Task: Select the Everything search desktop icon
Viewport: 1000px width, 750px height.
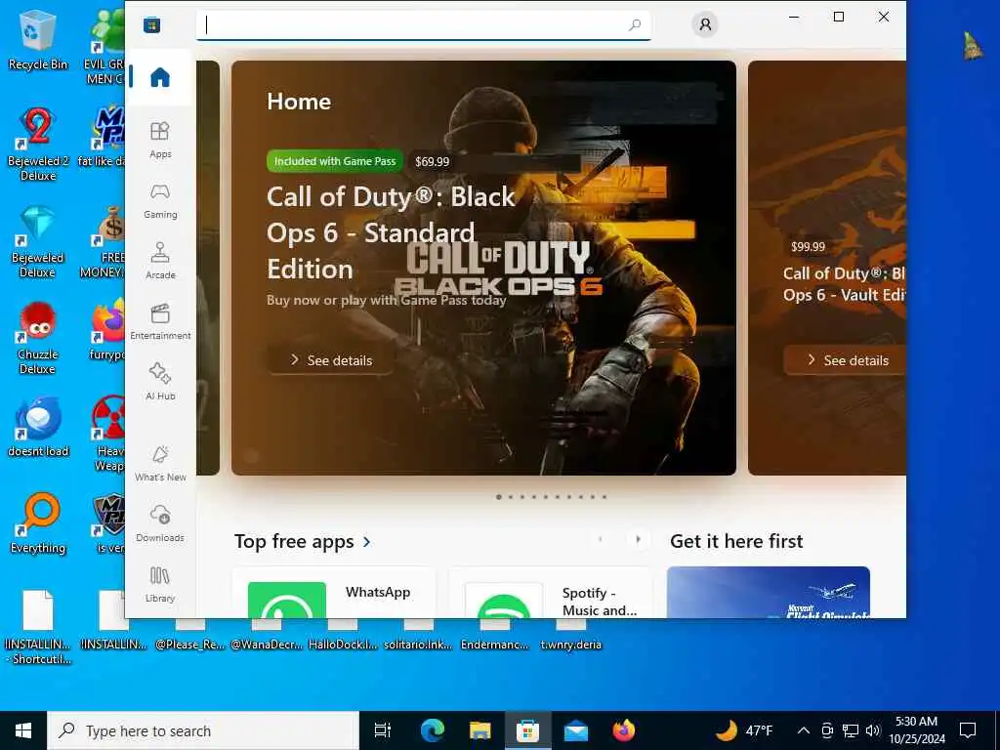Action: [x=38, y=524]
